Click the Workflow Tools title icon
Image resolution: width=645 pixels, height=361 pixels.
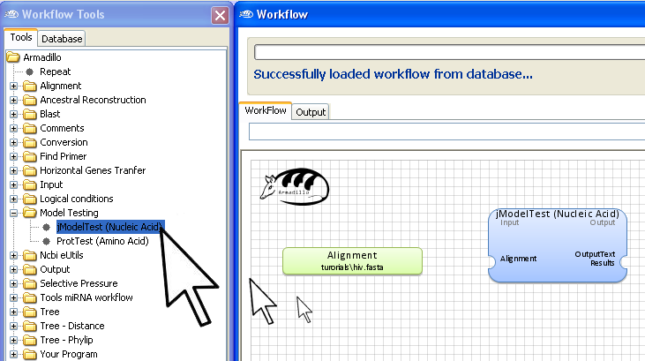11,14
